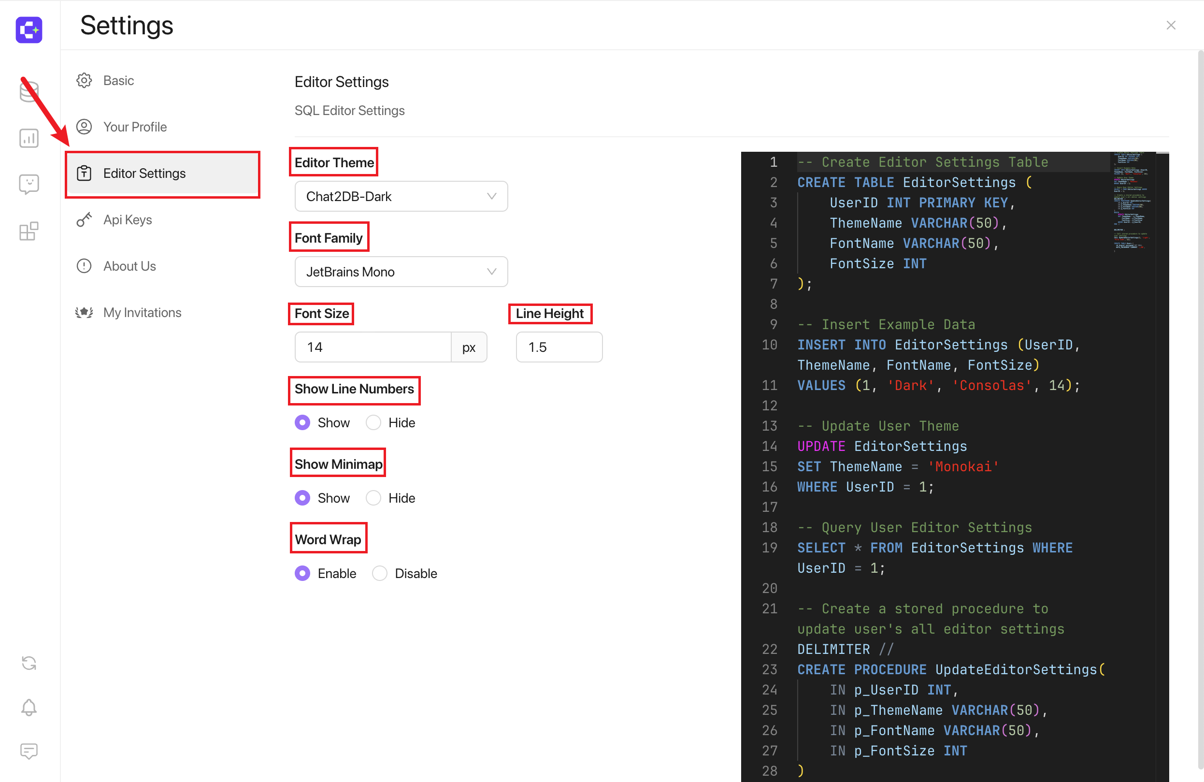The image size is (1204, 782).
Task: Close the Settings dialog
Action: point(1171,25)
